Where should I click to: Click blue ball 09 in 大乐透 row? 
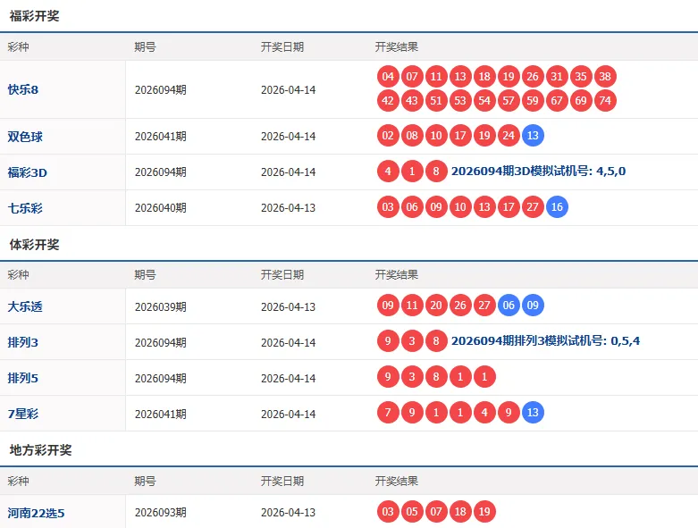pyautogui.click(x=533, y=306)
